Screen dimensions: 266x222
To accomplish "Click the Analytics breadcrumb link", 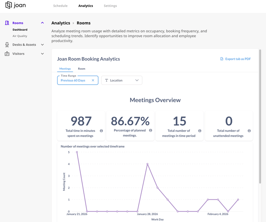I will pyautogui.click(x=61, y=23).
